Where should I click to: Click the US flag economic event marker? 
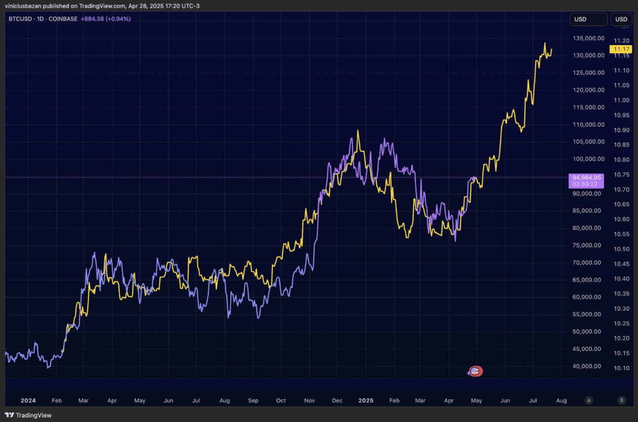point(475,371)
